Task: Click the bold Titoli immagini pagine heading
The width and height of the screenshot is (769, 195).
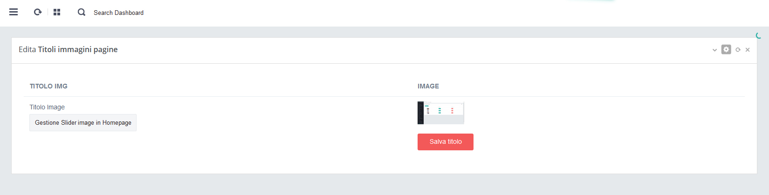Action: 78,49
